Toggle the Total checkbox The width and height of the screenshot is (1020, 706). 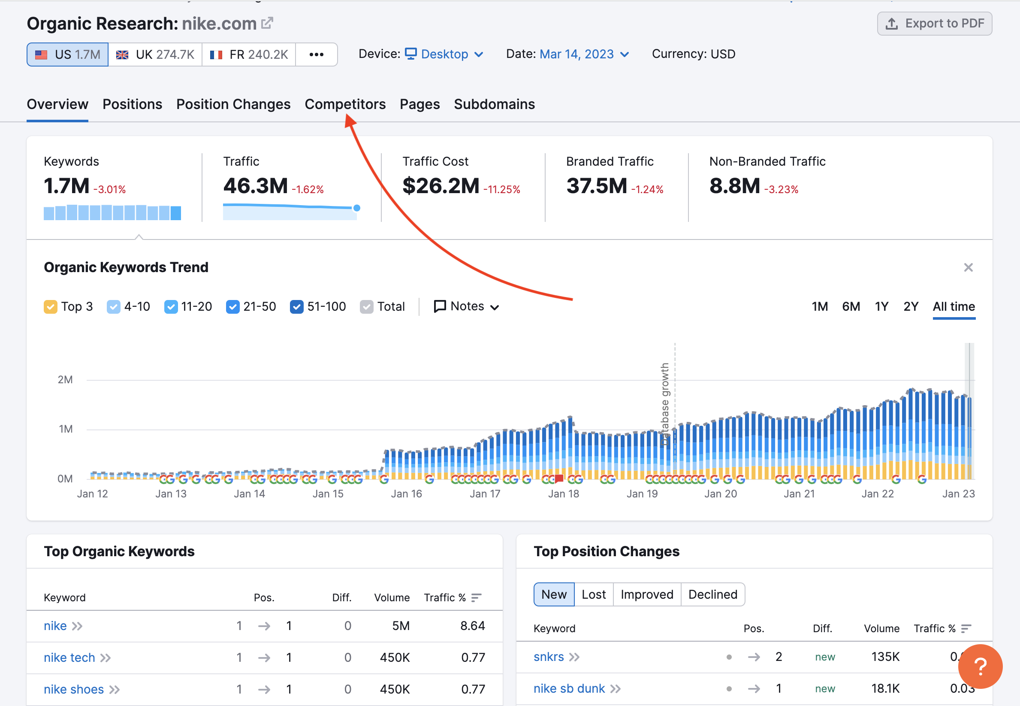pos(367,307)
